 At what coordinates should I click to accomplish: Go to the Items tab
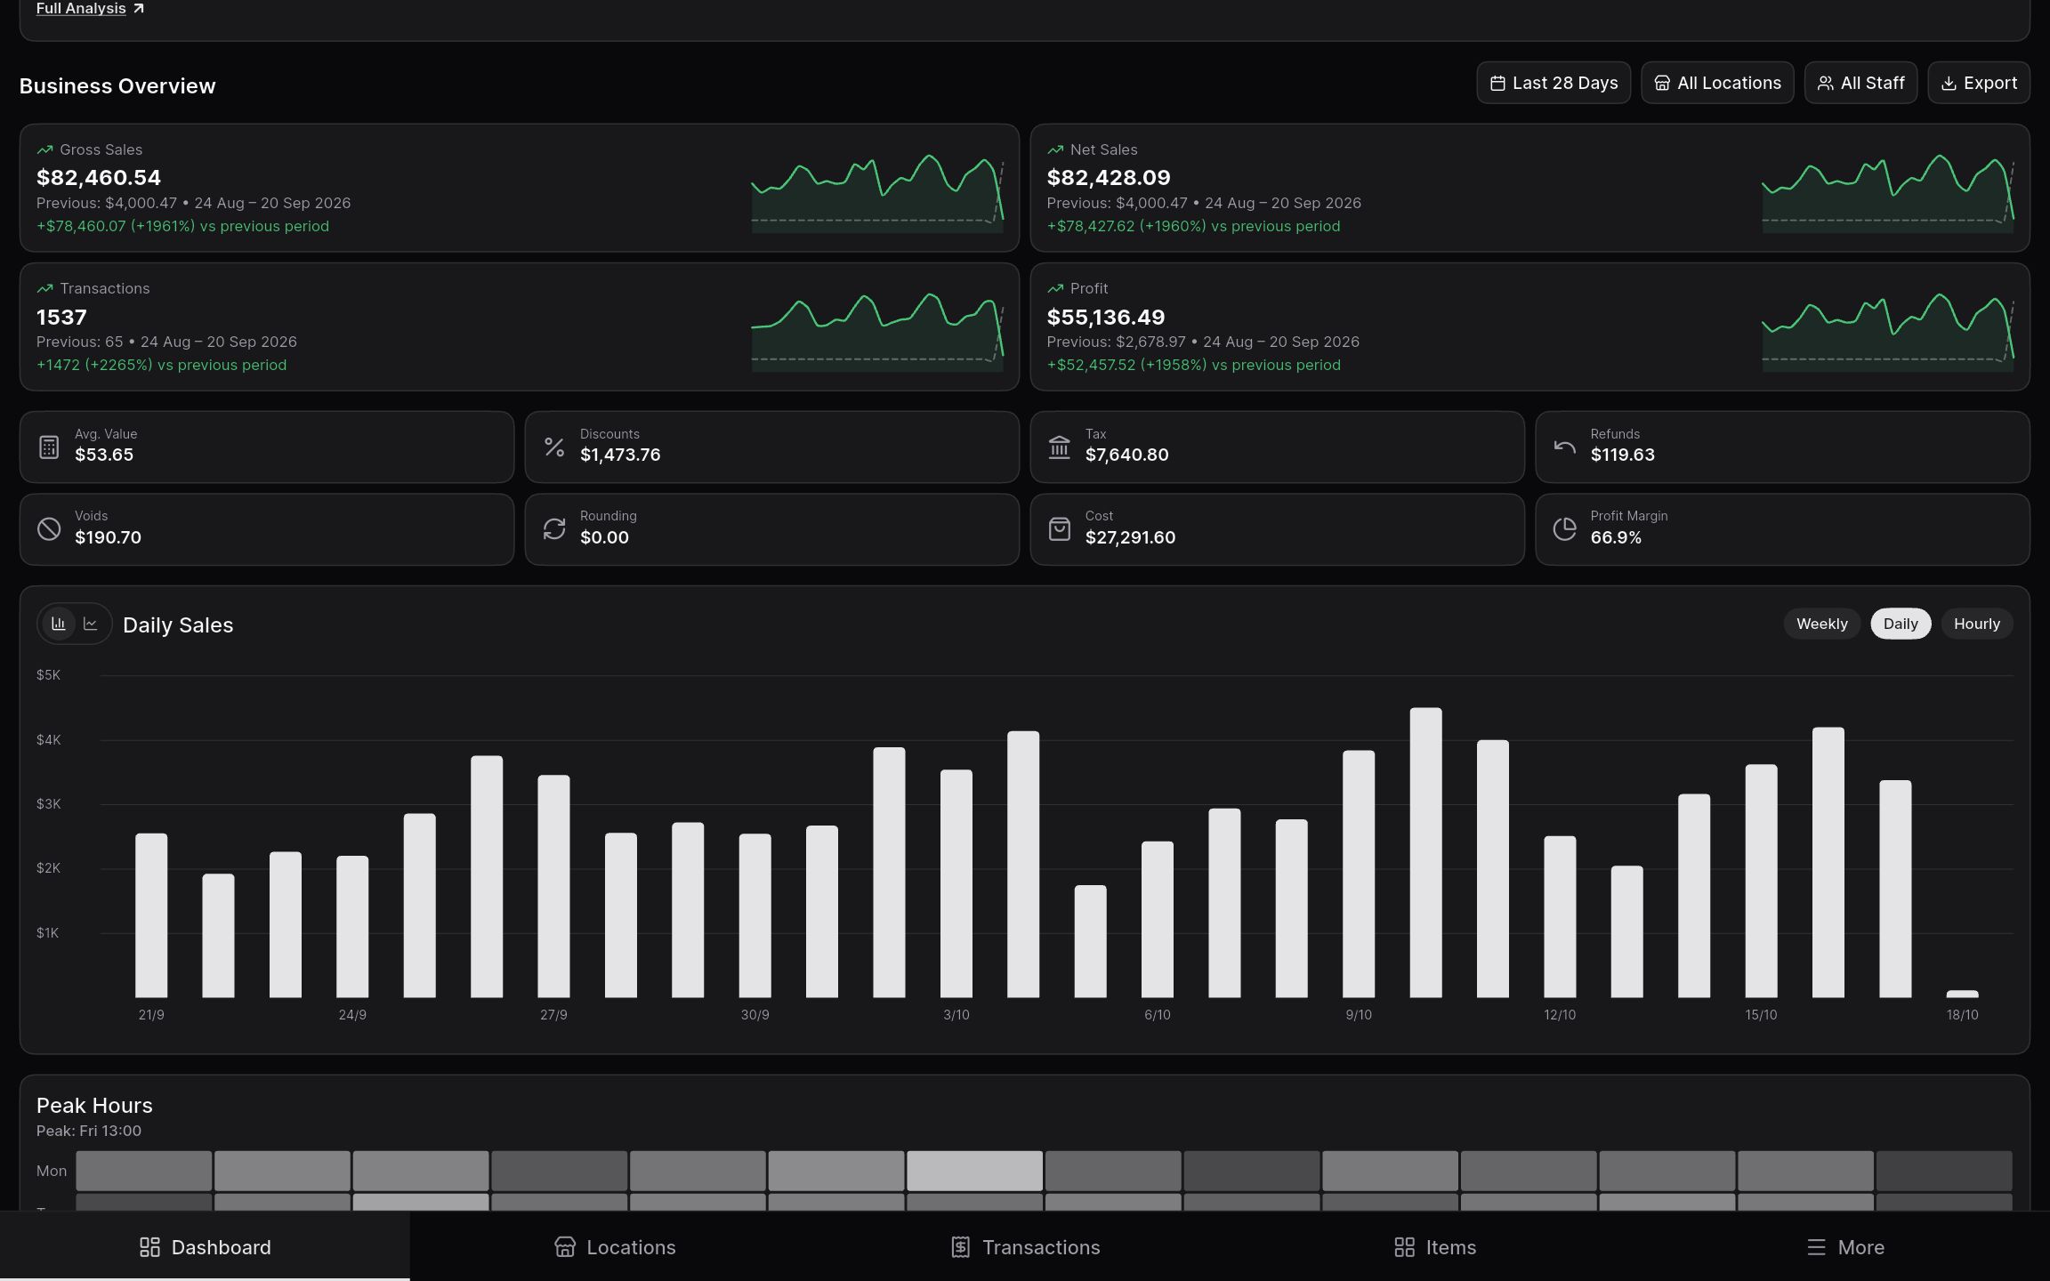[x=1435, y=1246]
